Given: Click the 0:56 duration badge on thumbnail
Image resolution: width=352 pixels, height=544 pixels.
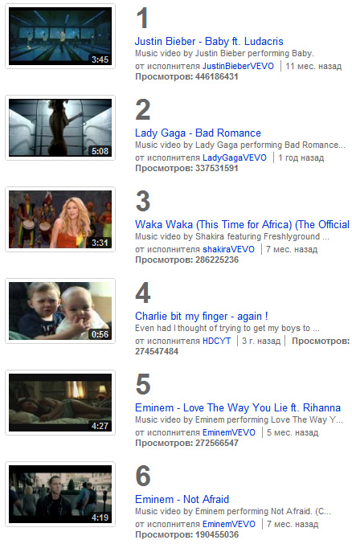Looking at the screenshot, I should click(100, 334).
